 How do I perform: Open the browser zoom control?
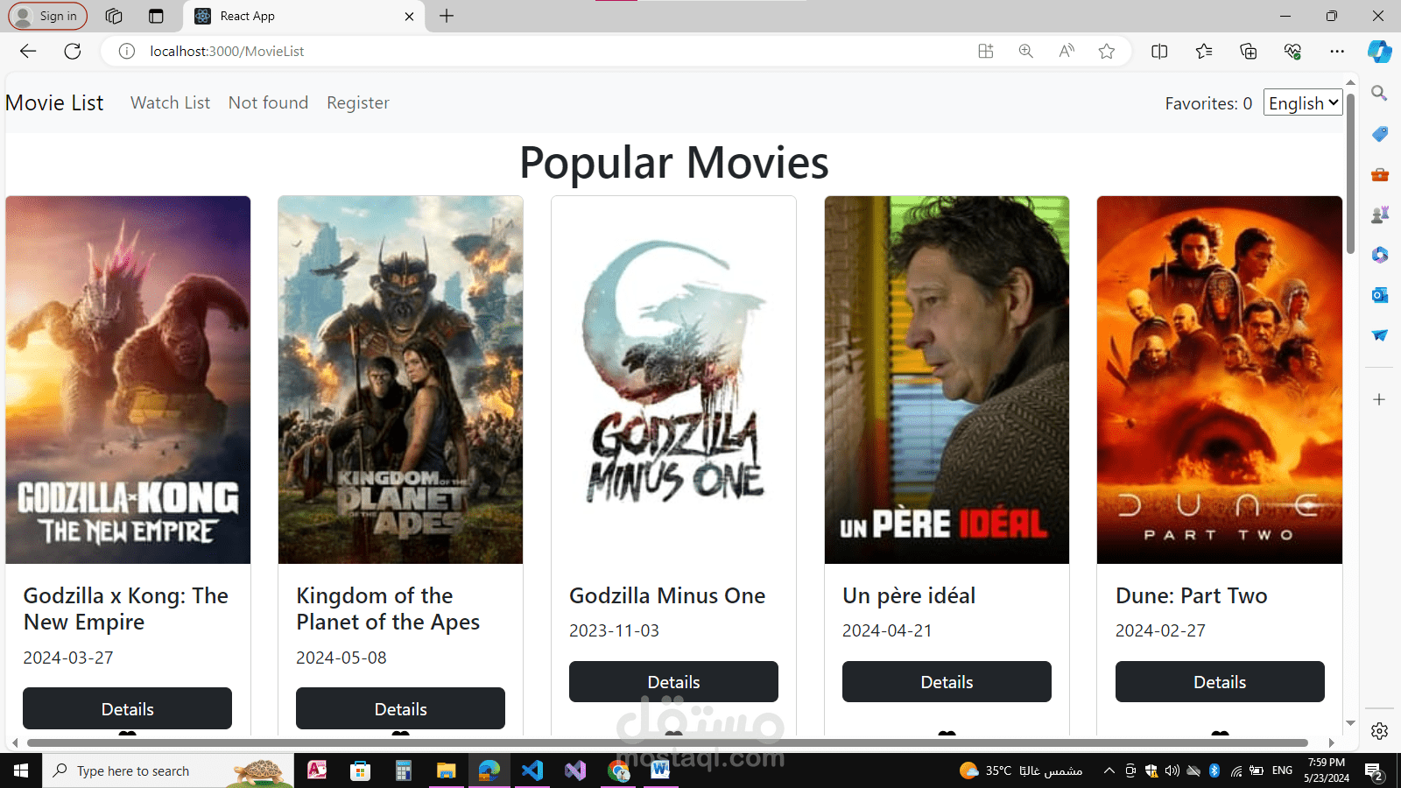[1026, 51]
